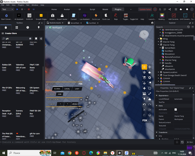Viewport: 195px width, 156px height.
Task: Select the F3X Paint bucket tool
Action: coord(150,72)
